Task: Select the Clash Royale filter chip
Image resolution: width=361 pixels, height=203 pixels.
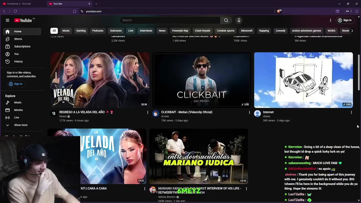Action: 202,31
